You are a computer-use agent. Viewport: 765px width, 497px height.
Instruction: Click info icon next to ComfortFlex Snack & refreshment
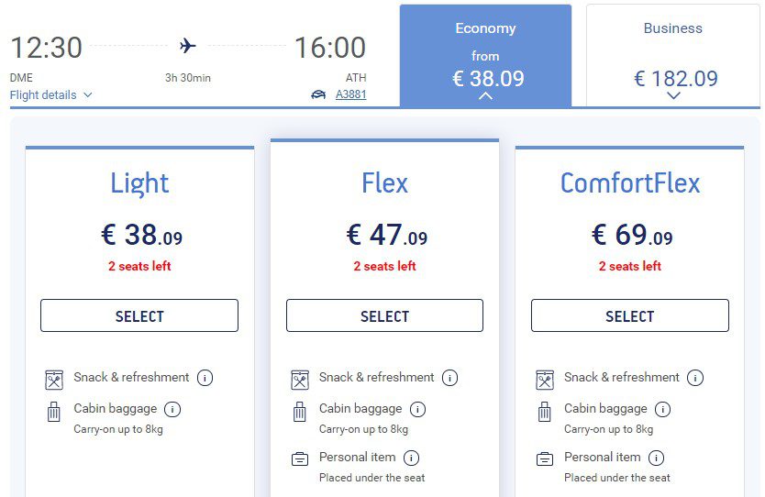point(695,378)
